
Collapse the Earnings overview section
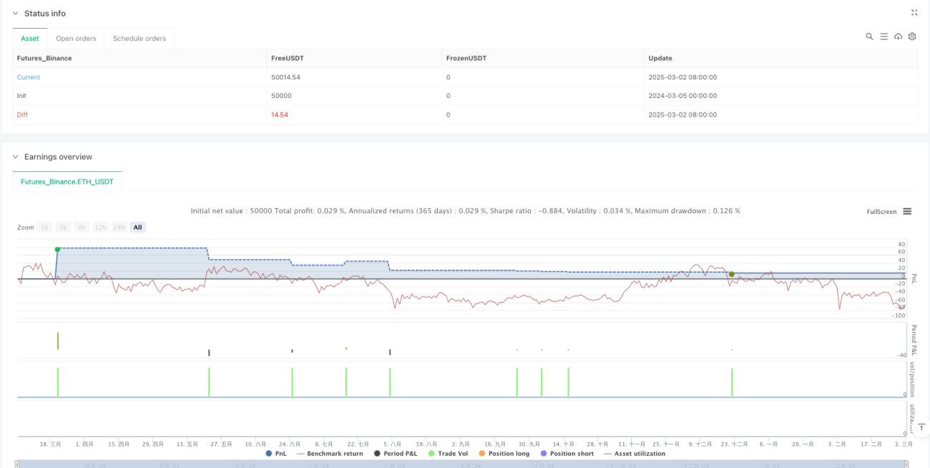(x=17, y=157)
